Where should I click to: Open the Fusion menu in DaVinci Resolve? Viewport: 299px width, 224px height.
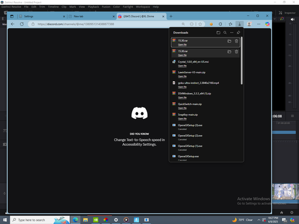click(106, 7)
